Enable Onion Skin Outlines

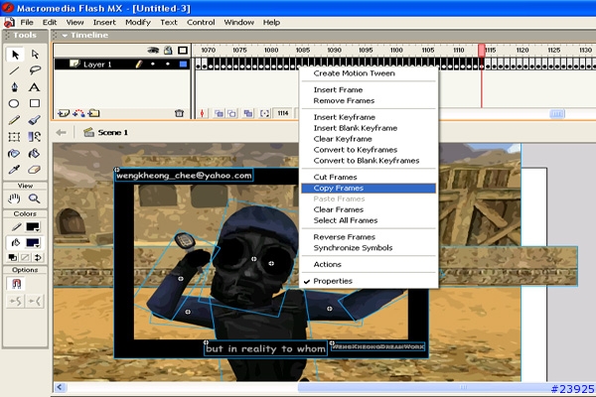click(231, 113)
